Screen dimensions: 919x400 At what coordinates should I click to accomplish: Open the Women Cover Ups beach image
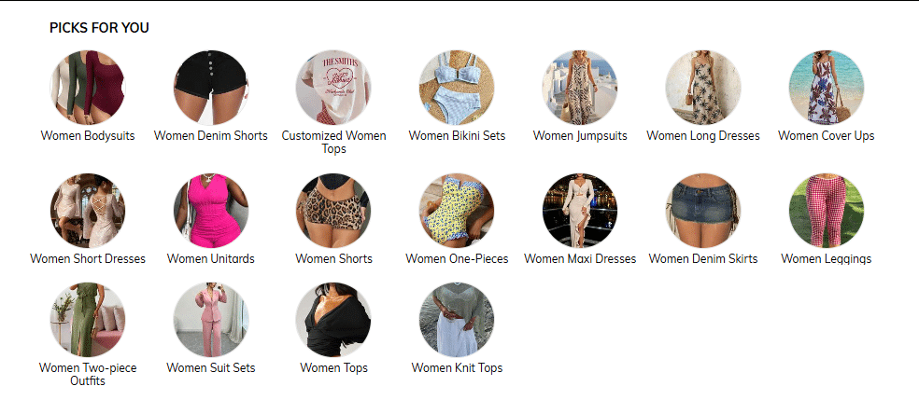[826, 87]
